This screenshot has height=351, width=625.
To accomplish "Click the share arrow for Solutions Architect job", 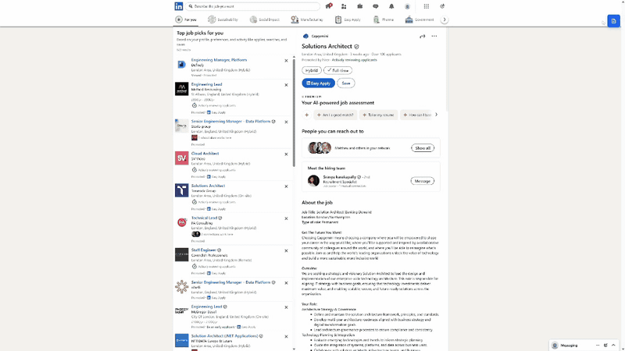I will [x=422, y=36].
